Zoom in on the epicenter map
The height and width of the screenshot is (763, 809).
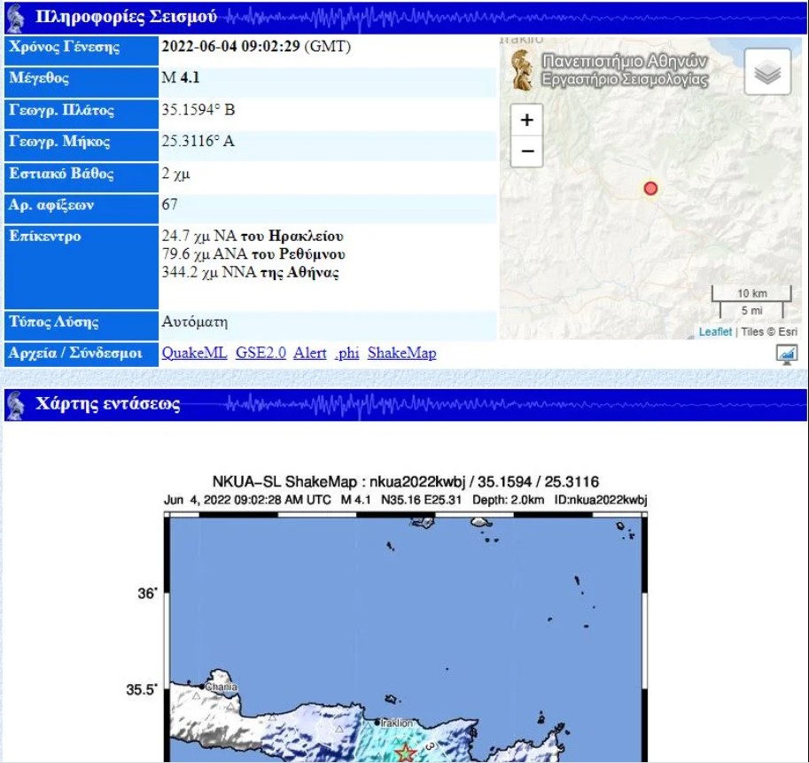click(527, 121)
